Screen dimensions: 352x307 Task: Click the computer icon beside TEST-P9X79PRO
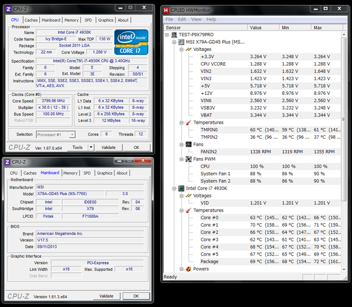coord(174,35)
